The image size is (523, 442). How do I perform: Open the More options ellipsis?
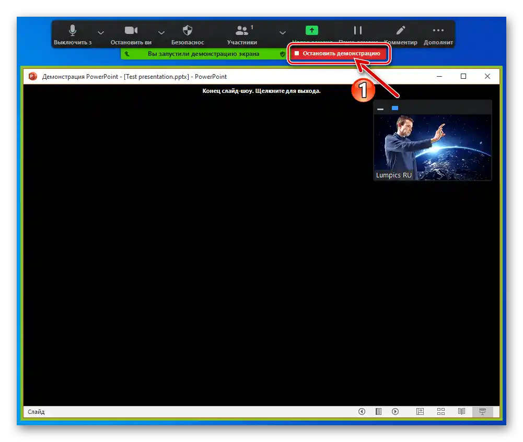(x=438, y=30)
